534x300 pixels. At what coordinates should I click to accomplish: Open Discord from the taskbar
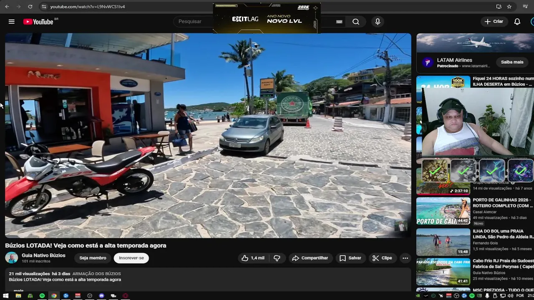102,296
